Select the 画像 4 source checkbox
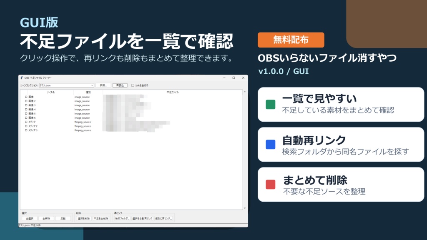 [26, 110]
